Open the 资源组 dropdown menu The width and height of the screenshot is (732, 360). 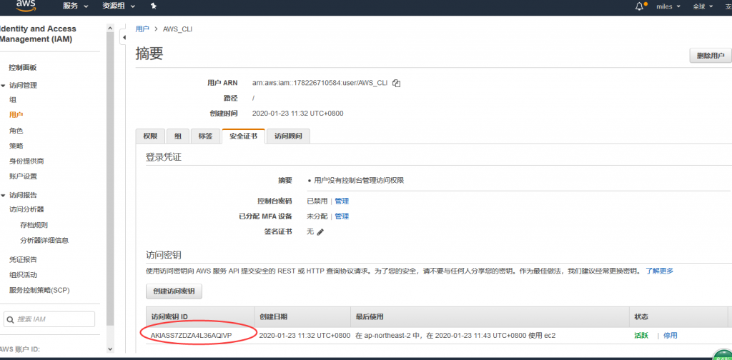coord(119,6)
